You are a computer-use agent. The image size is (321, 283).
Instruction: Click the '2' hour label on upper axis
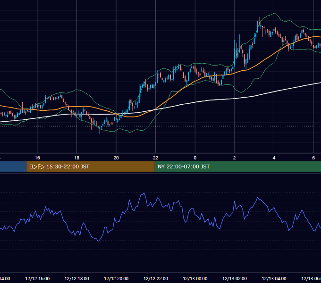coord(235,158)
